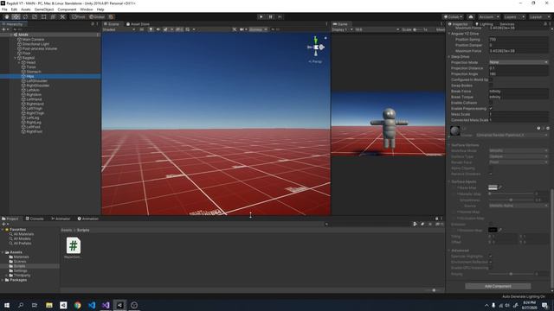Open the Edit menu

coord(14,10)
